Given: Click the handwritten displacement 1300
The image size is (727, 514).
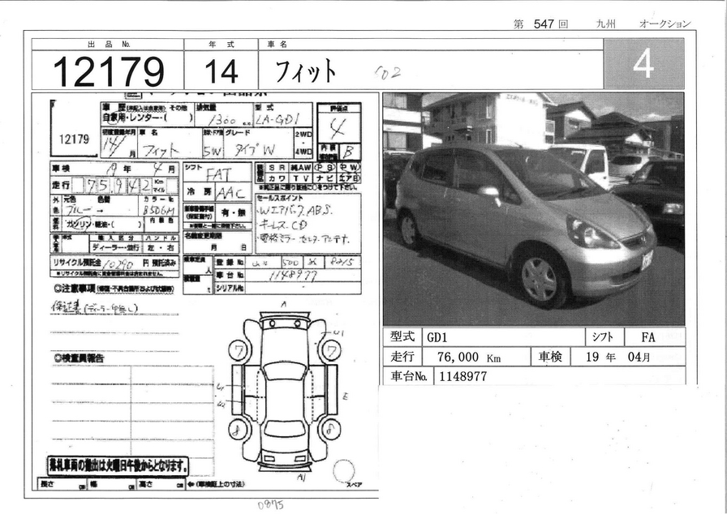Looking at the screenshot, I should point(223,121).
